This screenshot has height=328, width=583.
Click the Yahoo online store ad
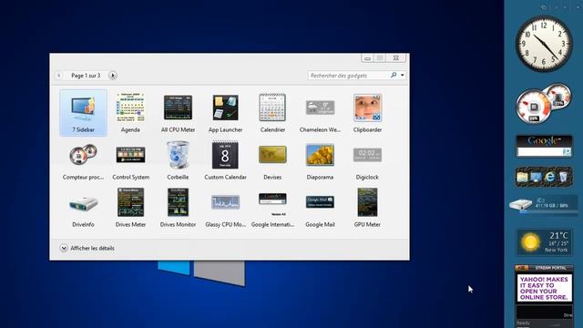pos(544,288)
